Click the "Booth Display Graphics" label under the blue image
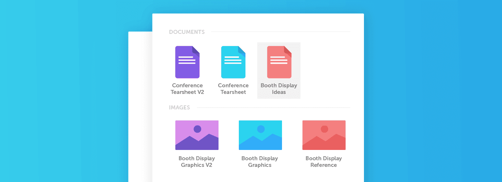The height and width of the screenshot is (182, 502). [260, 162]
